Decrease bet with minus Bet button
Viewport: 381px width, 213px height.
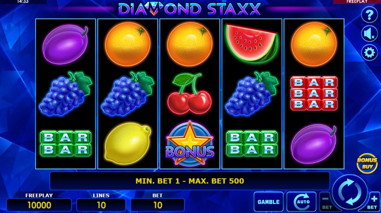pos(327,202)
